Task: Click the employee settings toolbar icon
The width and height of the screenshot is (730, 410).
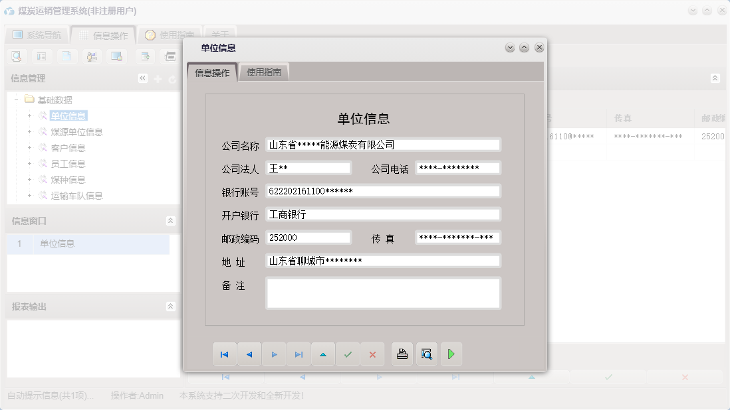Action: point(92,56)
